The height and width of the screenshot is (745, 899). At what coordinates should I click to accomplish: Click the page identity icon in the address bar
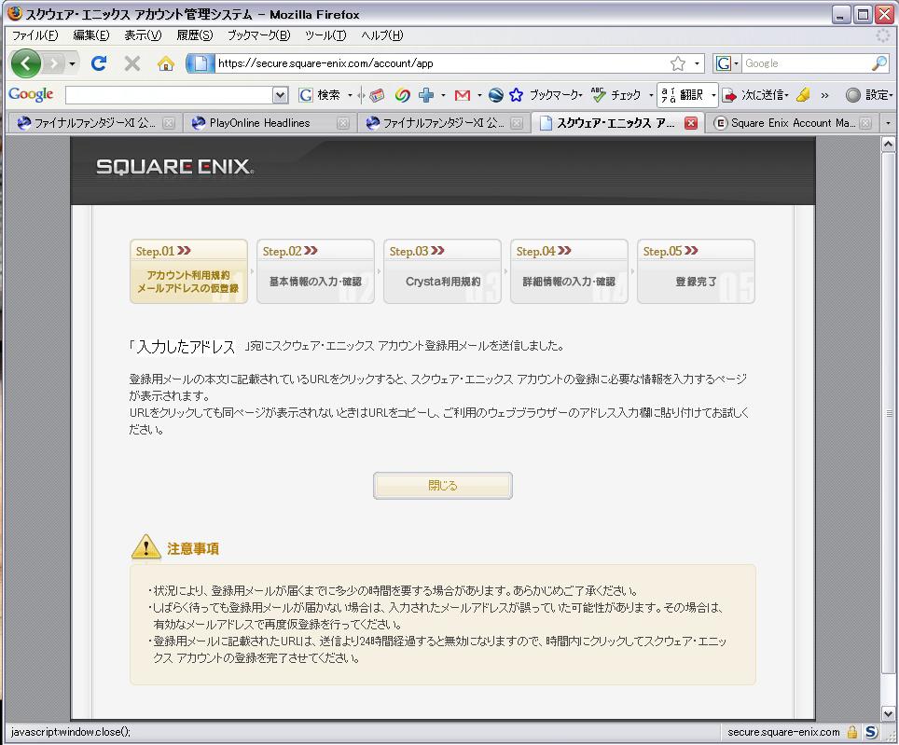coord(201,63)
